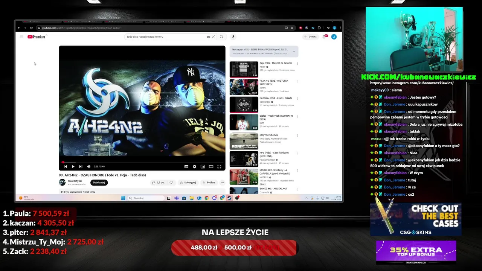
Task: Open the on-screen keyboard icon in search
Action: coord(209,37)
